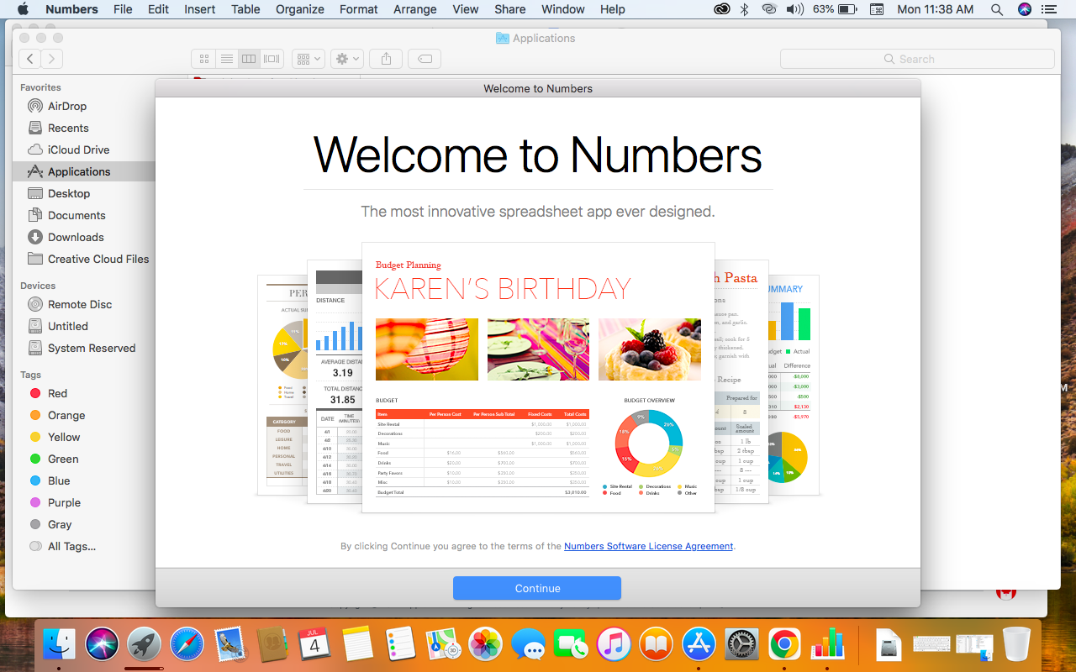Click the Edit Tags button in Finder toolbar
The width and height of the screenshot is (1076, 672).
pyautogui.click(x=425, y=59)
